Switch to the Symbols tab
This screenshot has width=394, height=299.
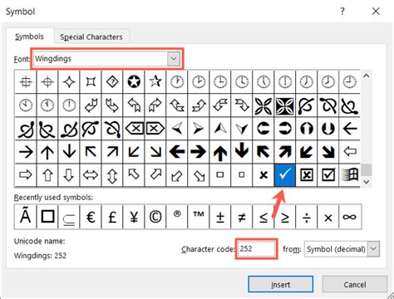[29, 37]
